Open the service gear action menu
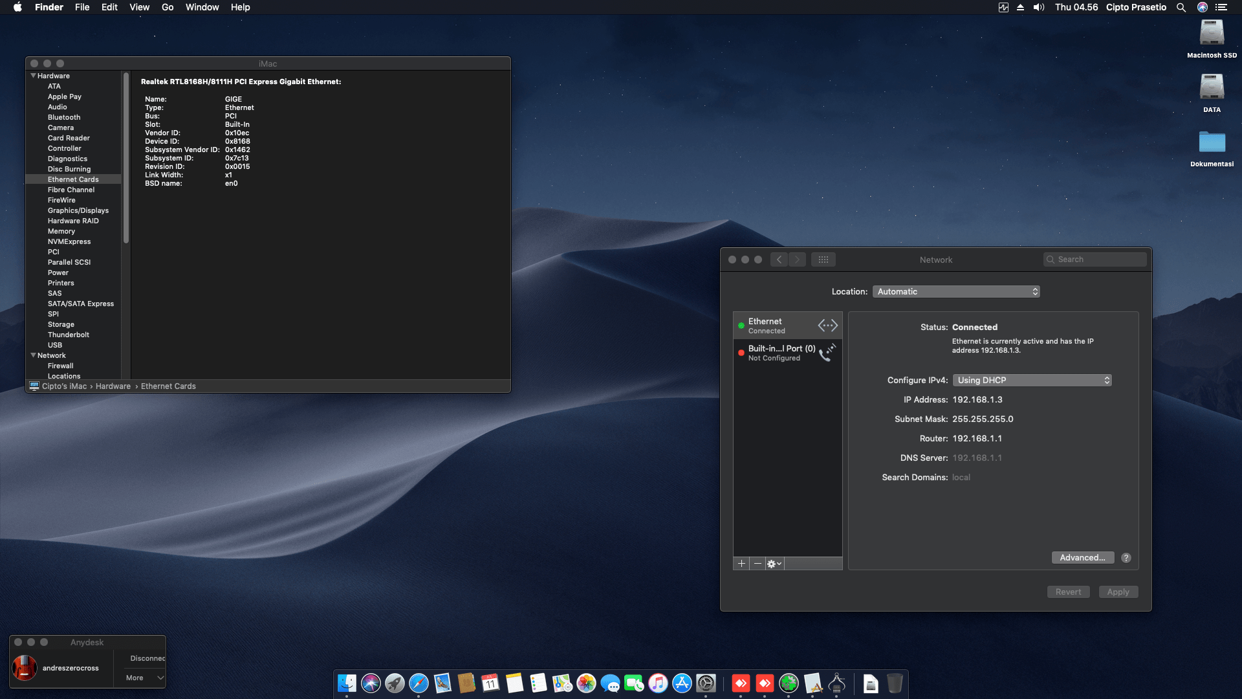The image size is (1242, 699). pos(774,564)
